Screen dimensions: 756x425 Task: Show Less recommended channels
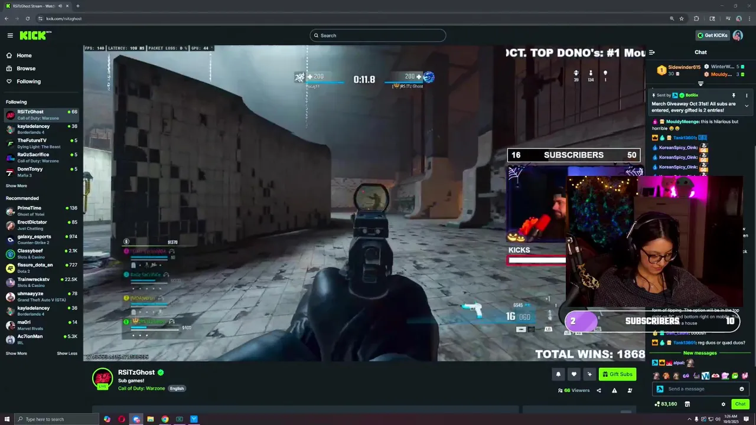tap(67, 354)
